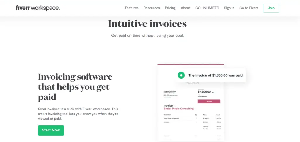Click the invoice preview image
The image size is (300, 142).
pyautogui.click(x=190, y=103)
